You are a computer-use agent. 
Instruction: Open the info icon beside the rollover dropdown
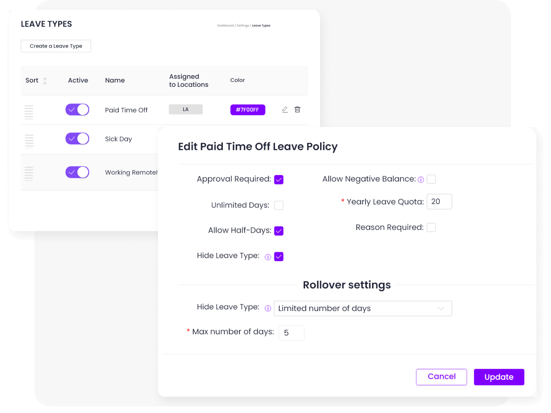(268, 308)
